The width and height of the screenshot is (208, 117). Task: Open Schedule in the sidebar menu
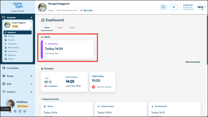pos(18,36)
